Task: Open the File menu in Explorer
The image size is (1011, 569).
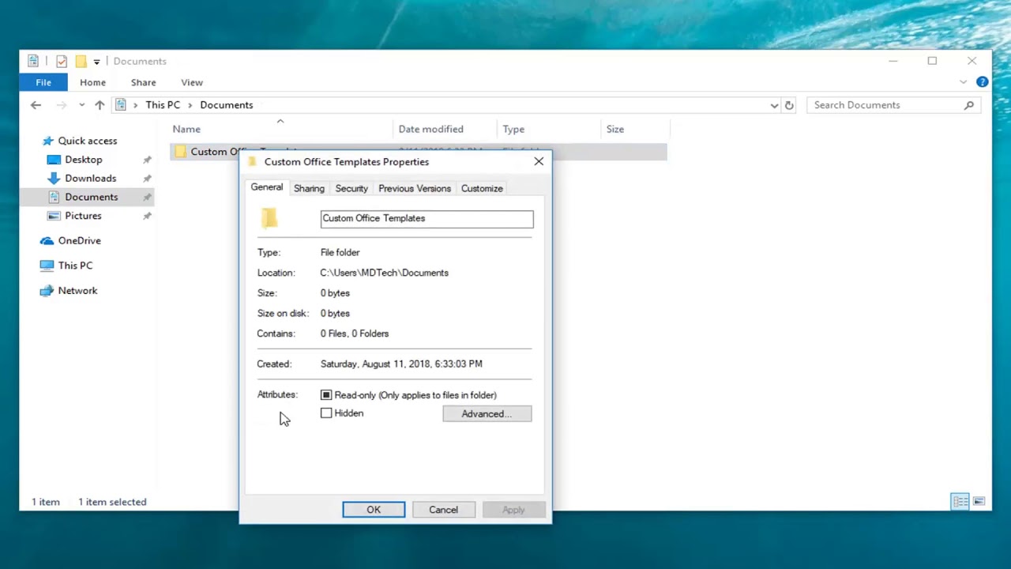Action: (43, 82)
